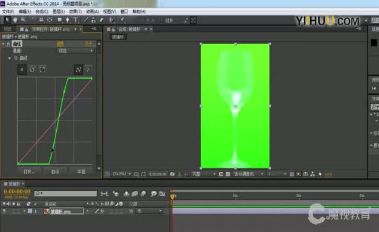Select the Type text tool
379x232 pixels.
(x=76, y=20)
